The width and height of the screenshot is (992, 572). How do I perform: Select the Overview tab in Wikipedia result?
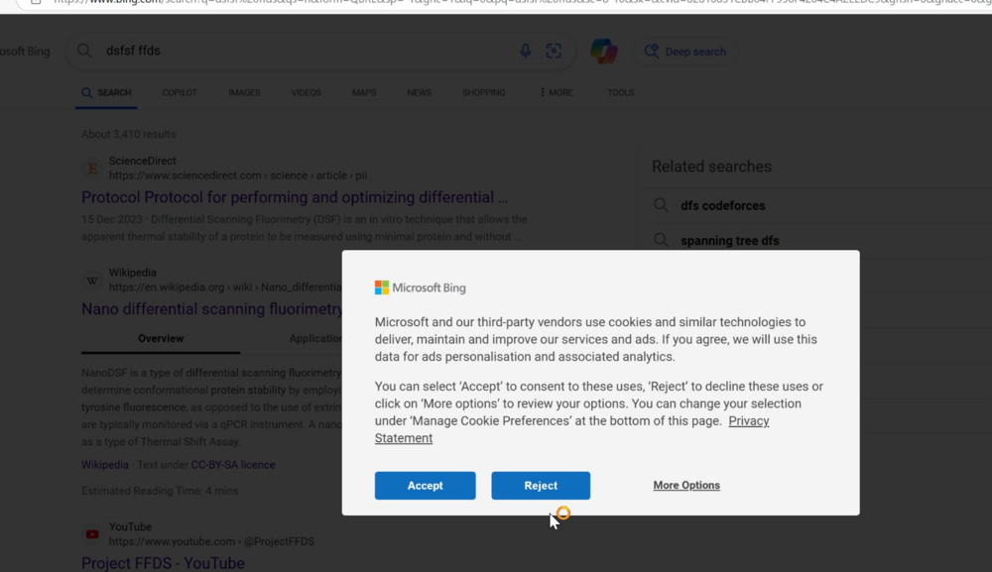[161, 338]
